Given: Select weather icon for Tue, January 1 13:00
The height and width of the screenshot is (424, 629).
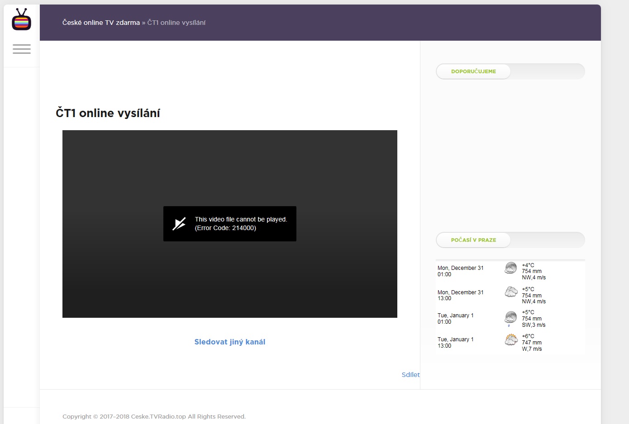Looking at the screenshot, I should 511,339.
